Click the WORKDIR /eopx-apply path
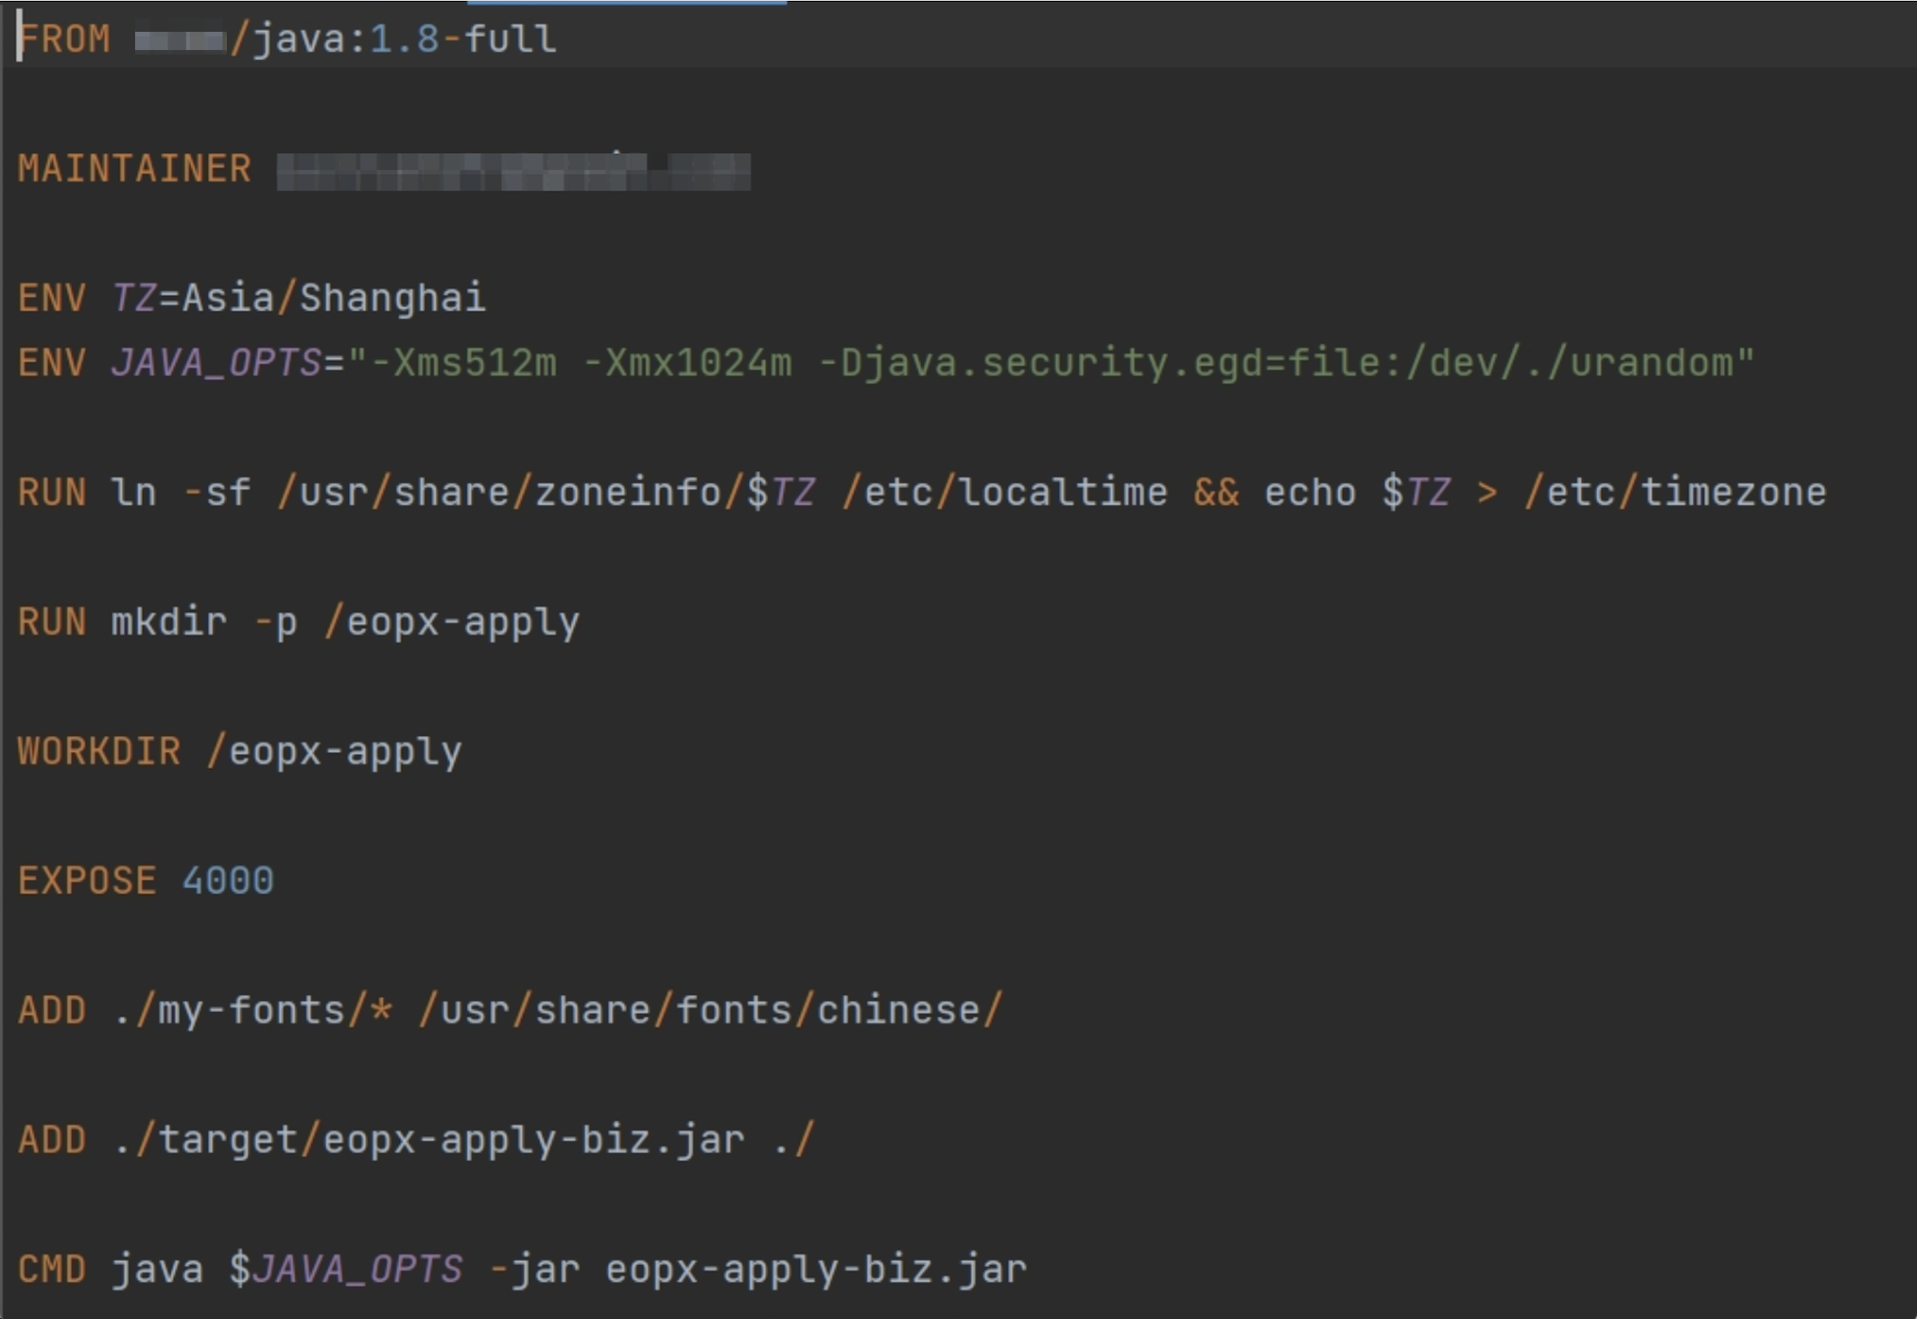Viewport: 1917px width, 1319px height. [x=334, y=752]
